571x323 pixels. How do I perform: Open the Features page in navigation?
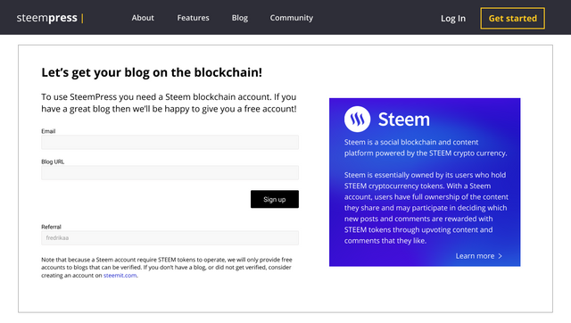[193, 18]
